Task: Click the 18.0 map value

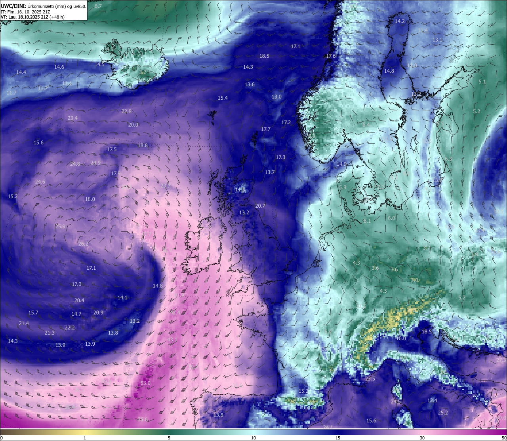Action: click(90, 199)
